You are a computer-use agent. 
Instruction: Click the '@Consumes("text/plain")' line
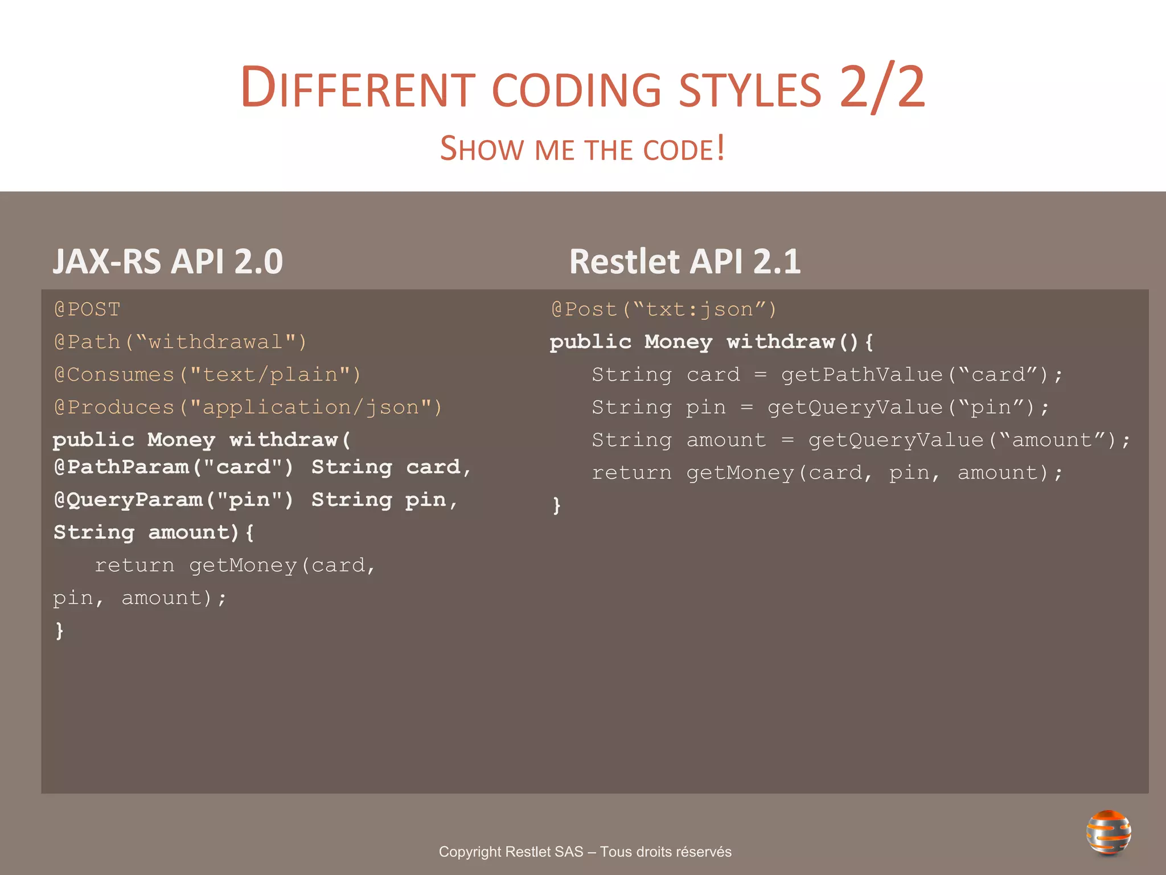(x=207, y=374)
